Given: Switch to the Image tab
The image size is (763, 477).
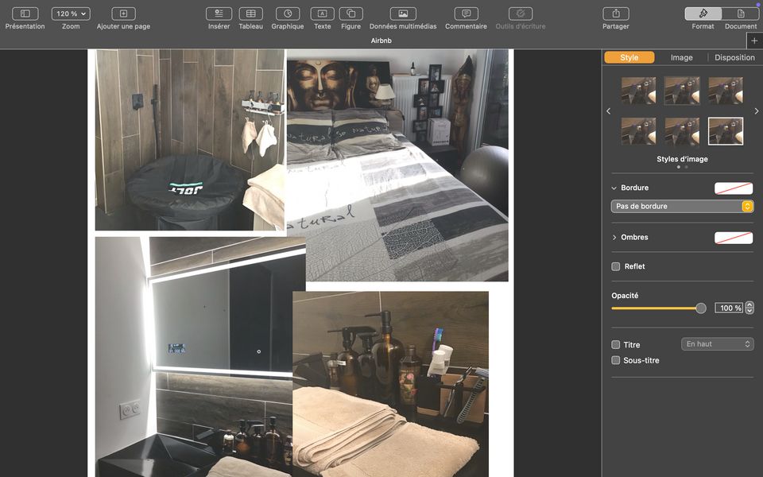Looking at the screenshot, I should tap(681, 57).
